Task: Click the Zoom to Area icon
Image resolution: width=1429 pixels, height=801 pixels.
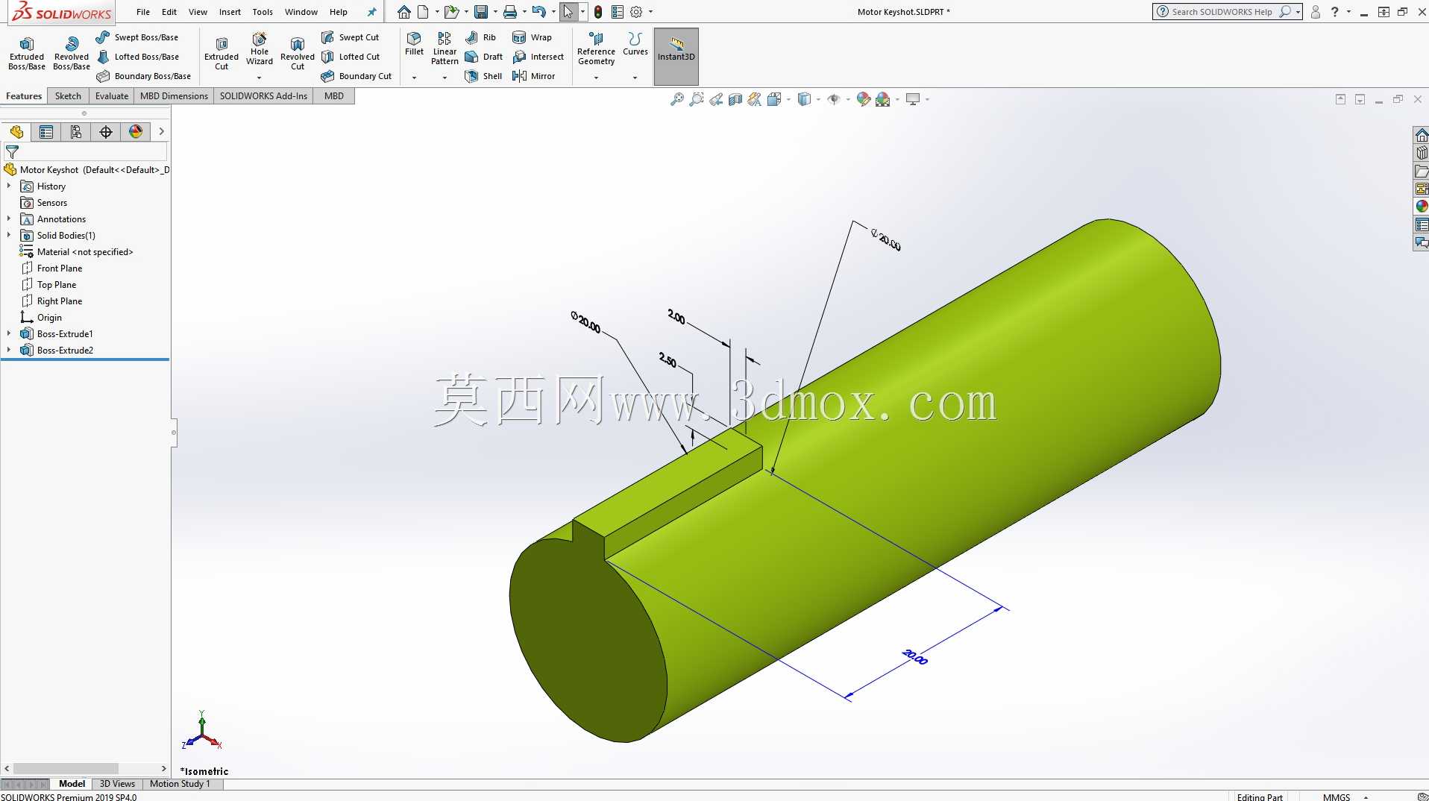Action: point(697,99)
